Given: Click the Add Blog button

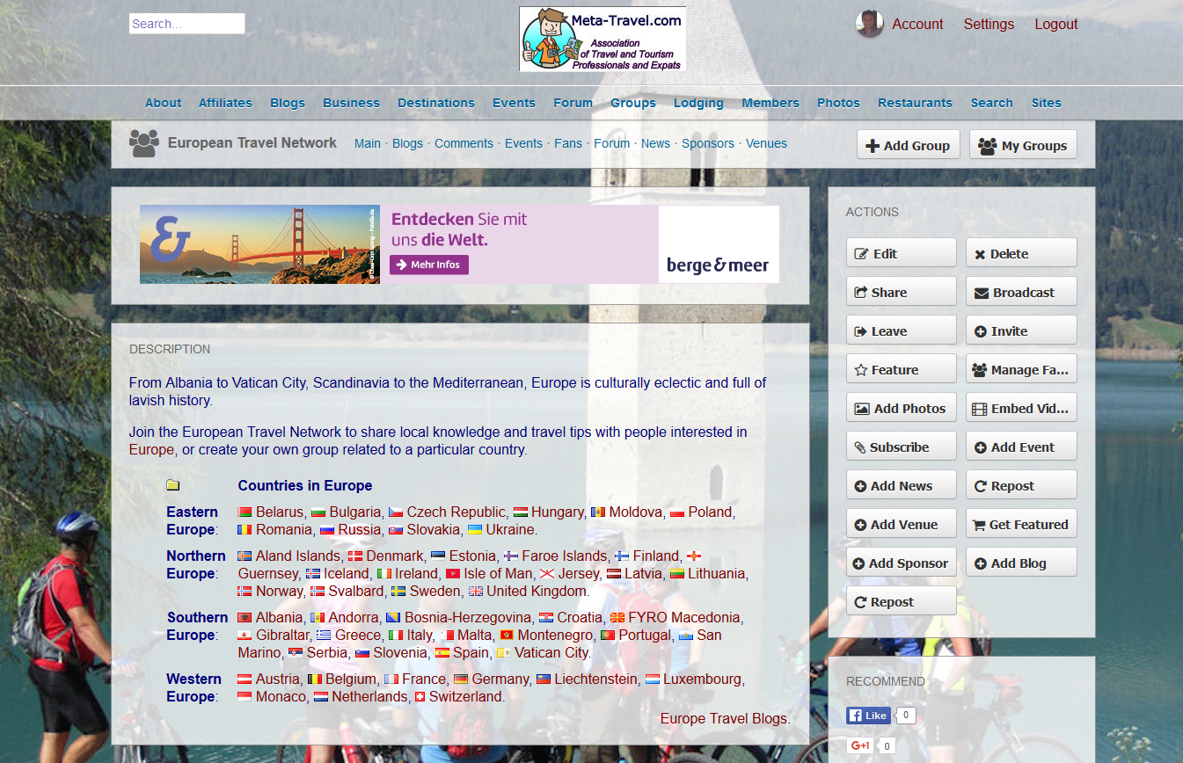Looking at the screenshot, I should pyautogui.click(x=1021, y=562).
